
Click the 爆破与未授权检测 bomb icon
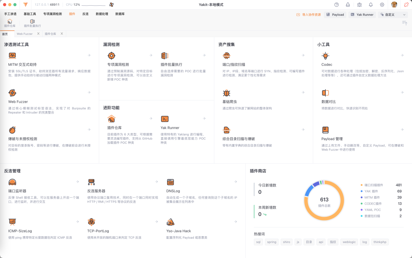12,130
